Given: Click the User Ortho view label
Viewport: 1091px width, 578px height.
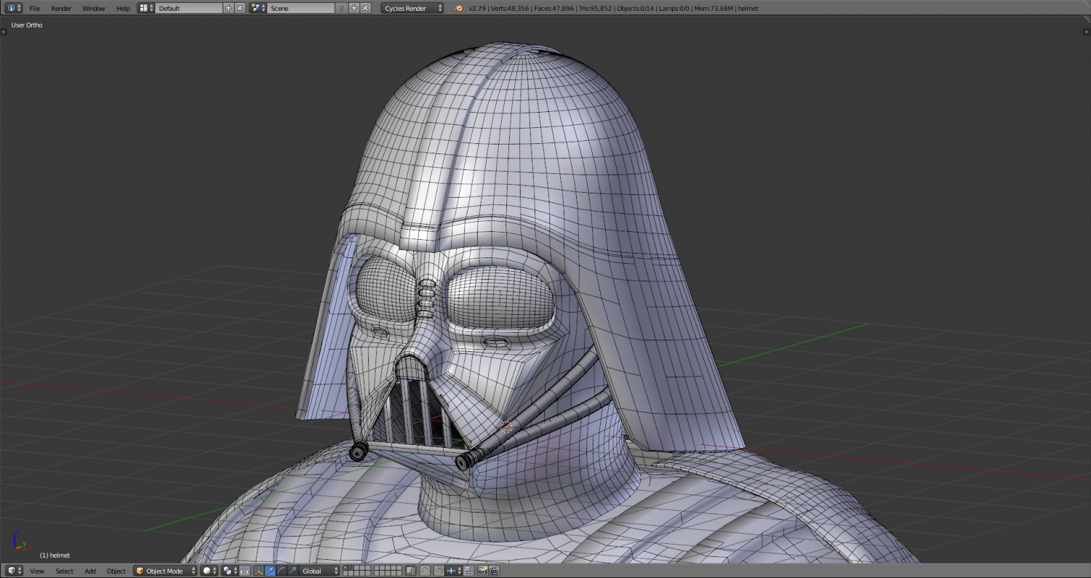Looking at the screenshot, I should point(27,25).
